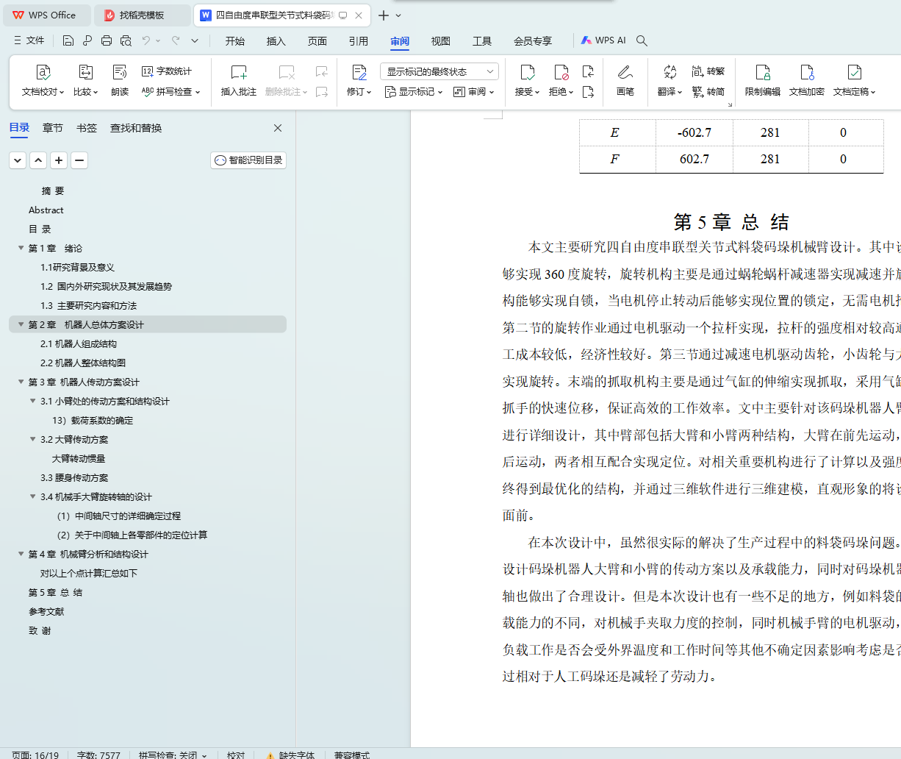Click the search magnifier icon beside WPS AI
Image resolution: width=901 pixels, height=759 pixels.
(642, 40)
